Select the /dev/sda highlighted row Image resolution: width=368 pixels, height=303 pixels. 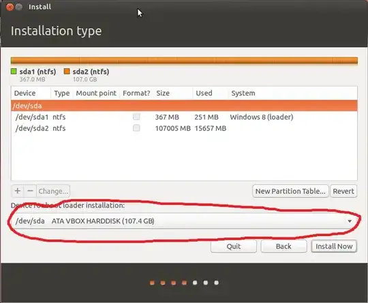[x=184, y=106]
